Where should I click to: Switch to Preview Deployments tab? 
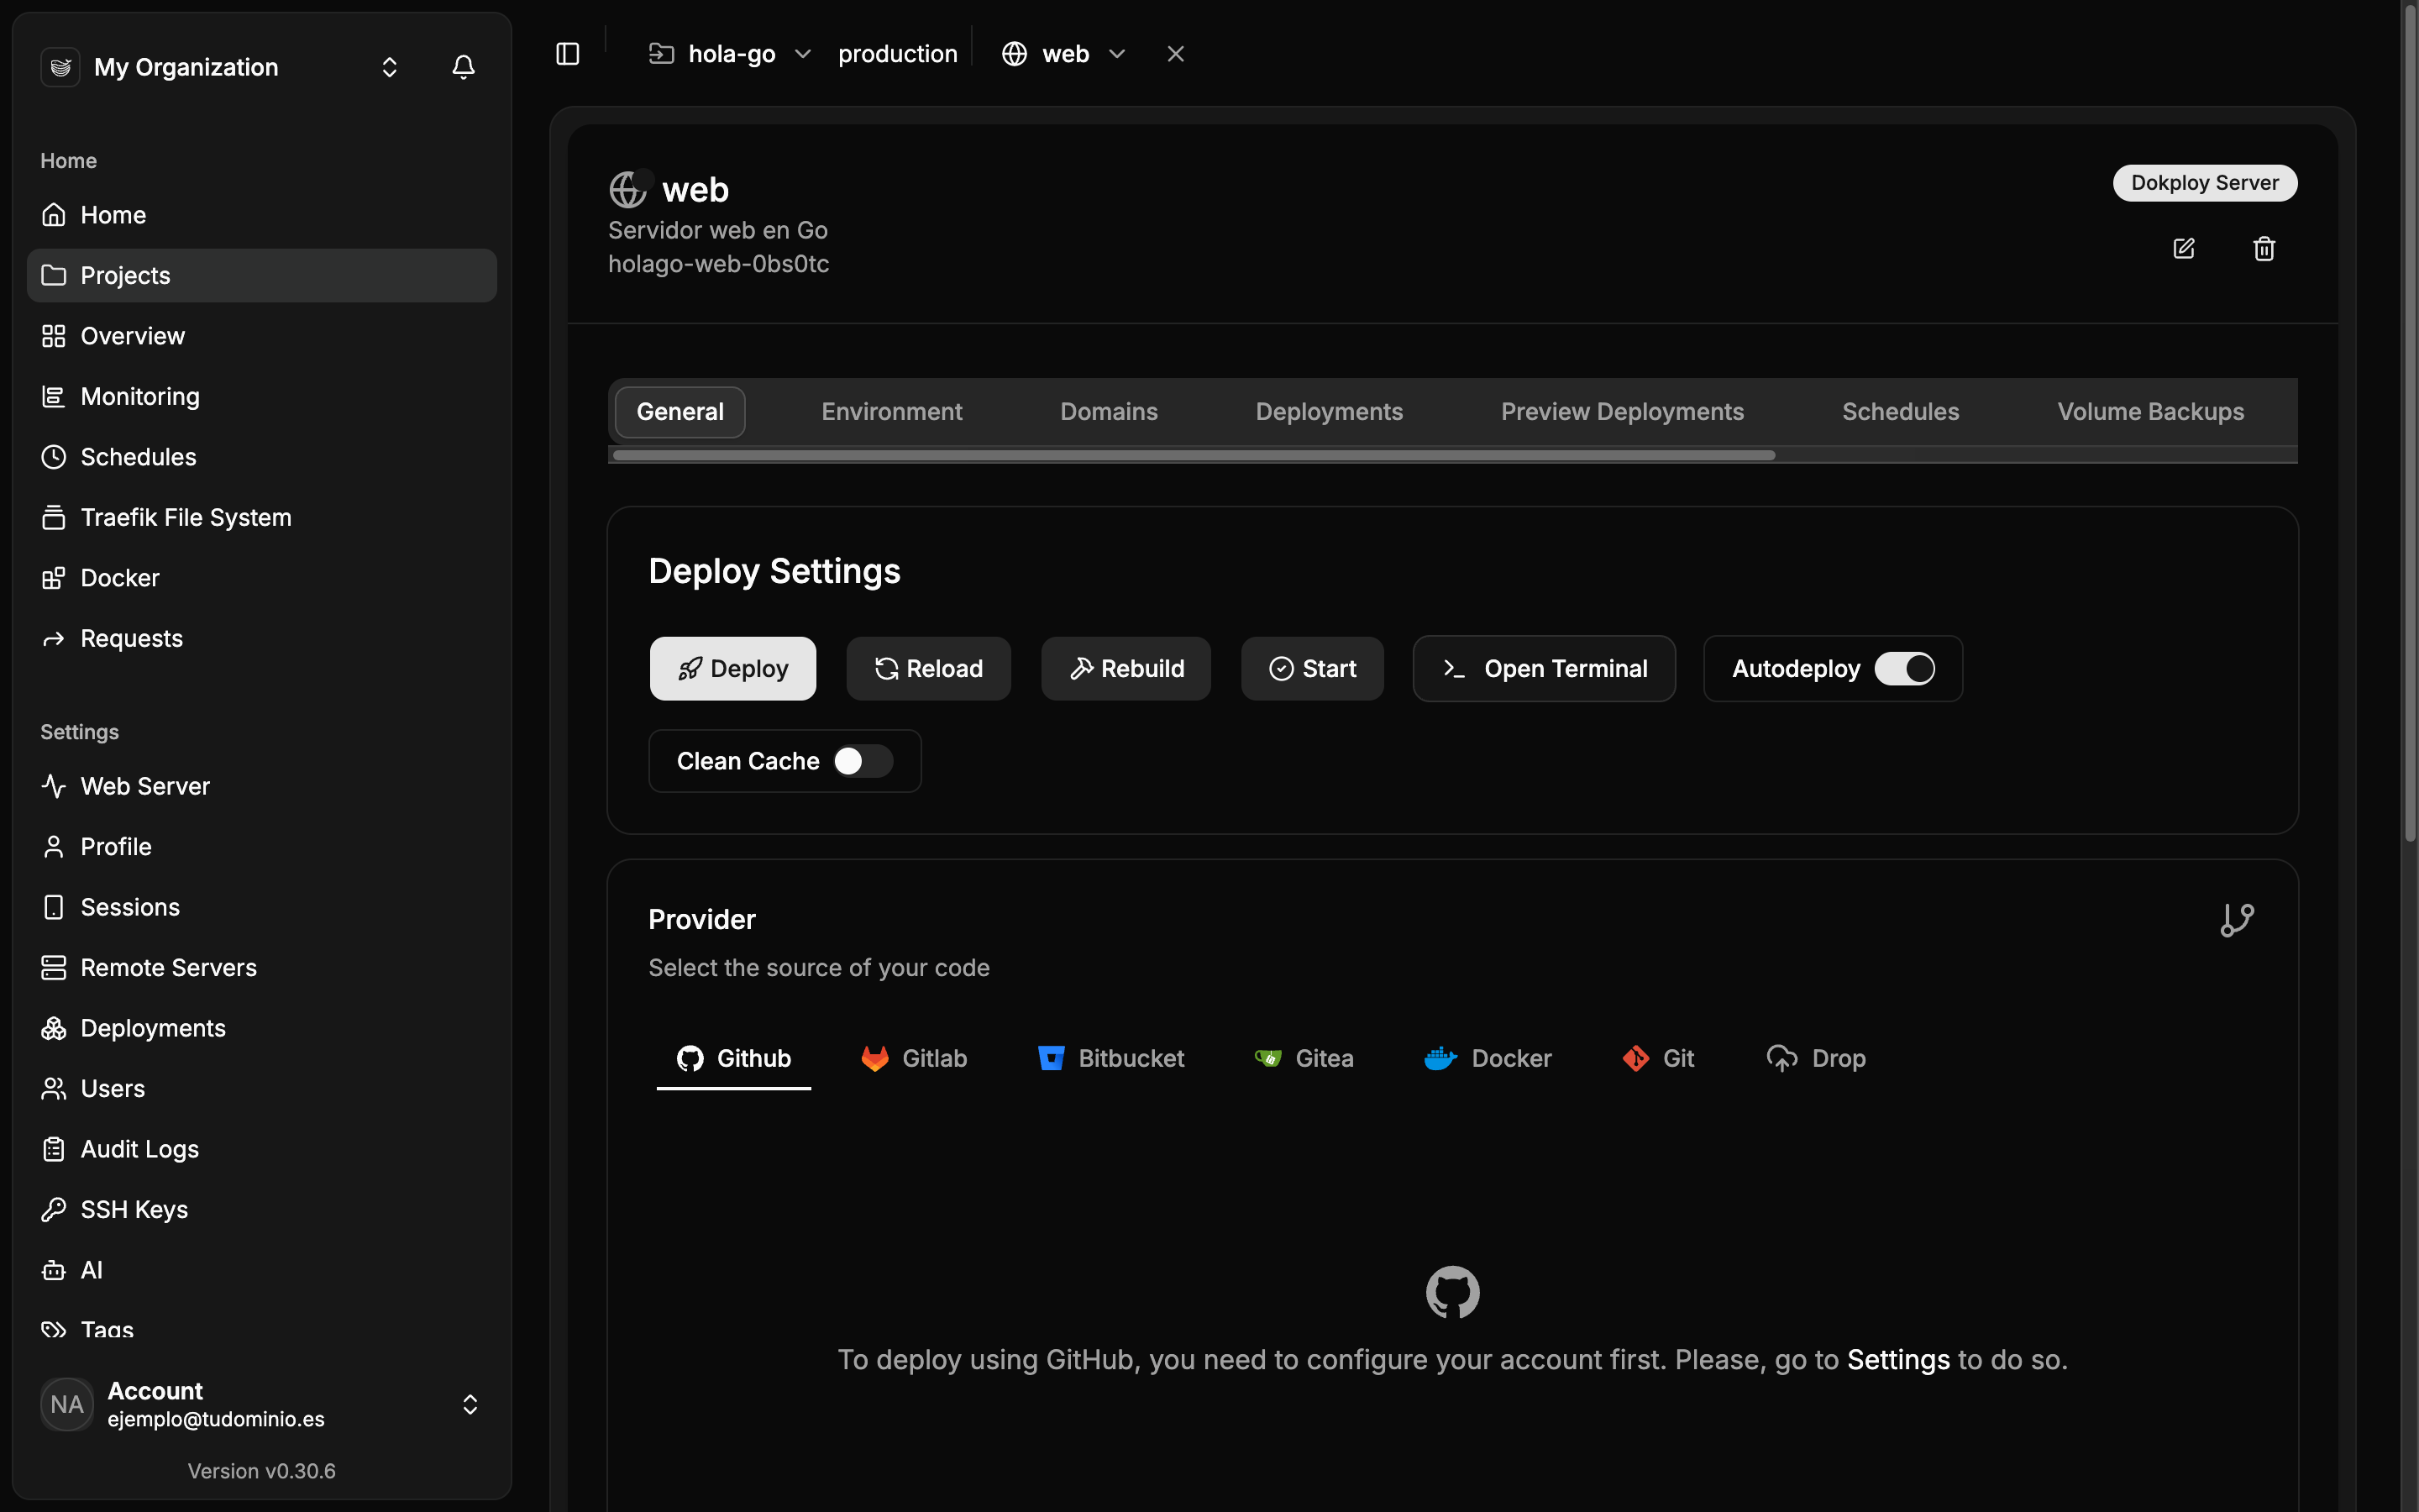click(1623, 412)
